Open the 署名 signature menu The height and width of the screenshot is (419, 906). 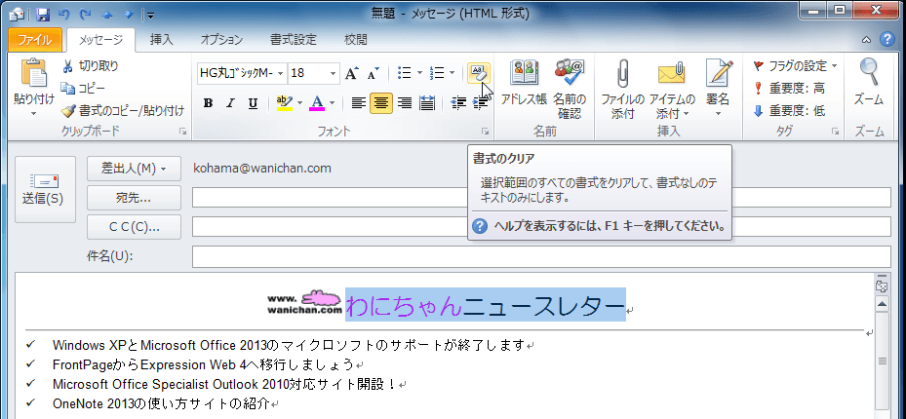pyautogui.click(x=718, y=90)
